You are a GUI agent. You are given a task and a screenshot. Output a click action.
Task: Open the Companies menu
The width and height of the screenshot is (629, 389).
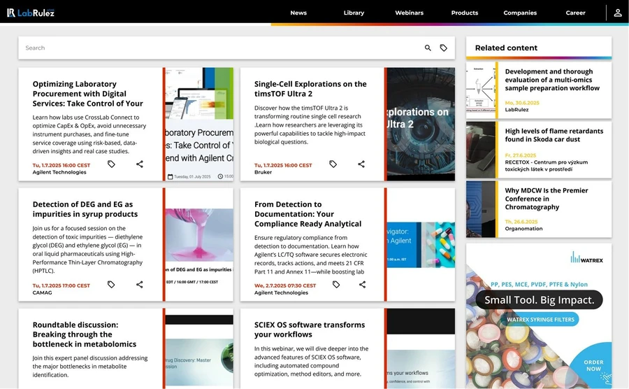coord(520,13)
